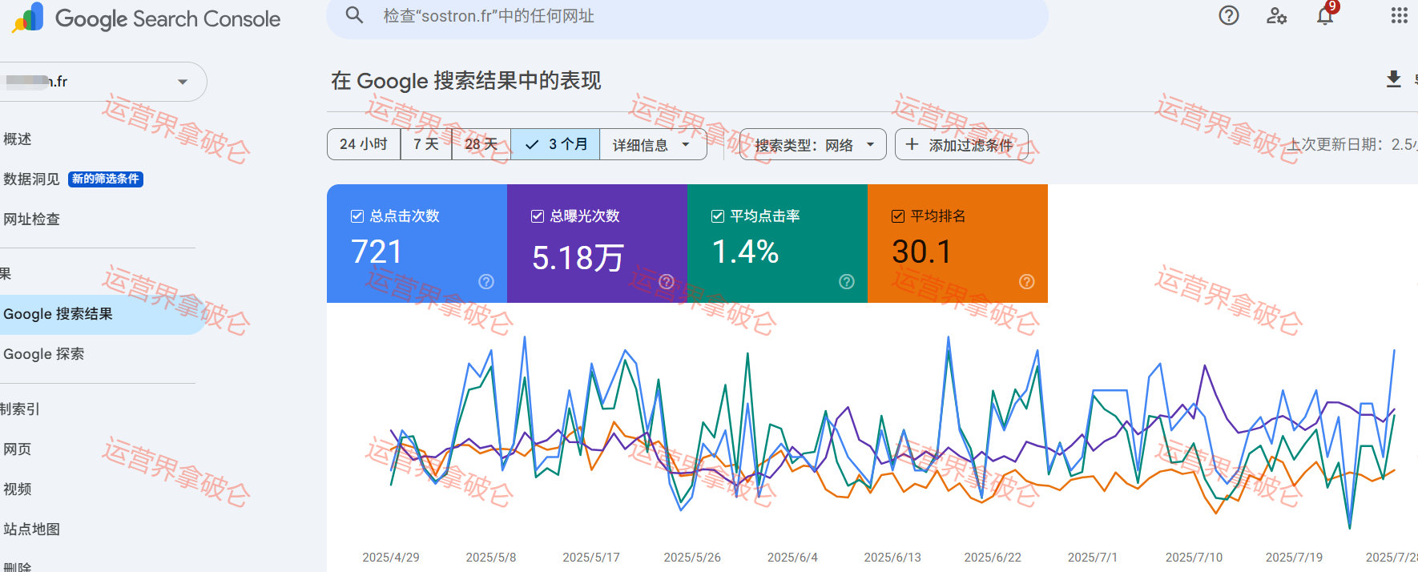1418x572 pixels.
Task: Click the 30.1 average position value
Action: point(921,252)
